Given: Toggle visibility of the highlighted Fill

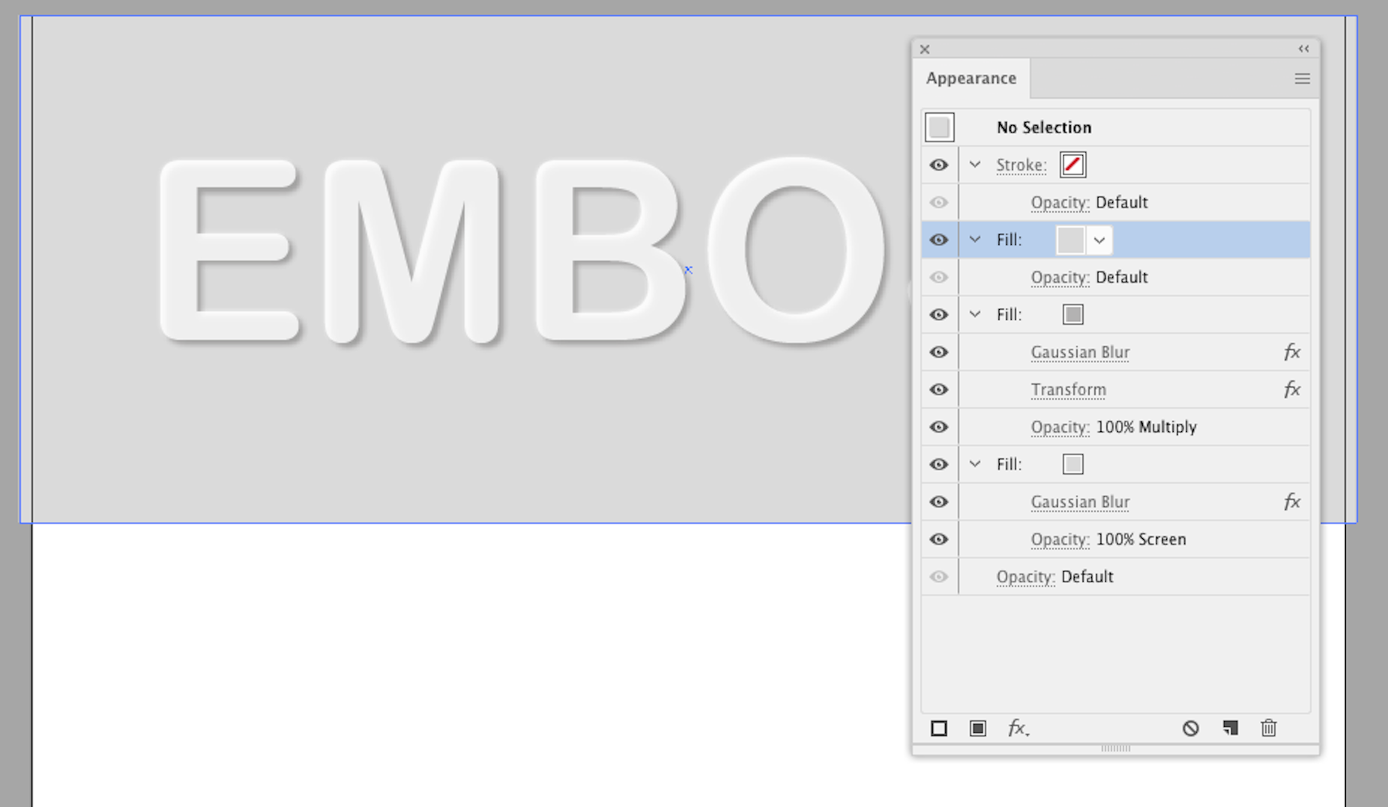Looking at the screenshot, I should click(939, 240).
